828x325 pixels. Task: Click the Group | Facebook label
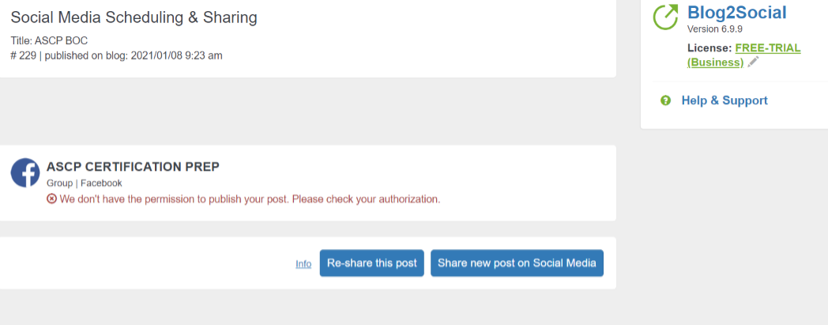click(x=85, y=183)
